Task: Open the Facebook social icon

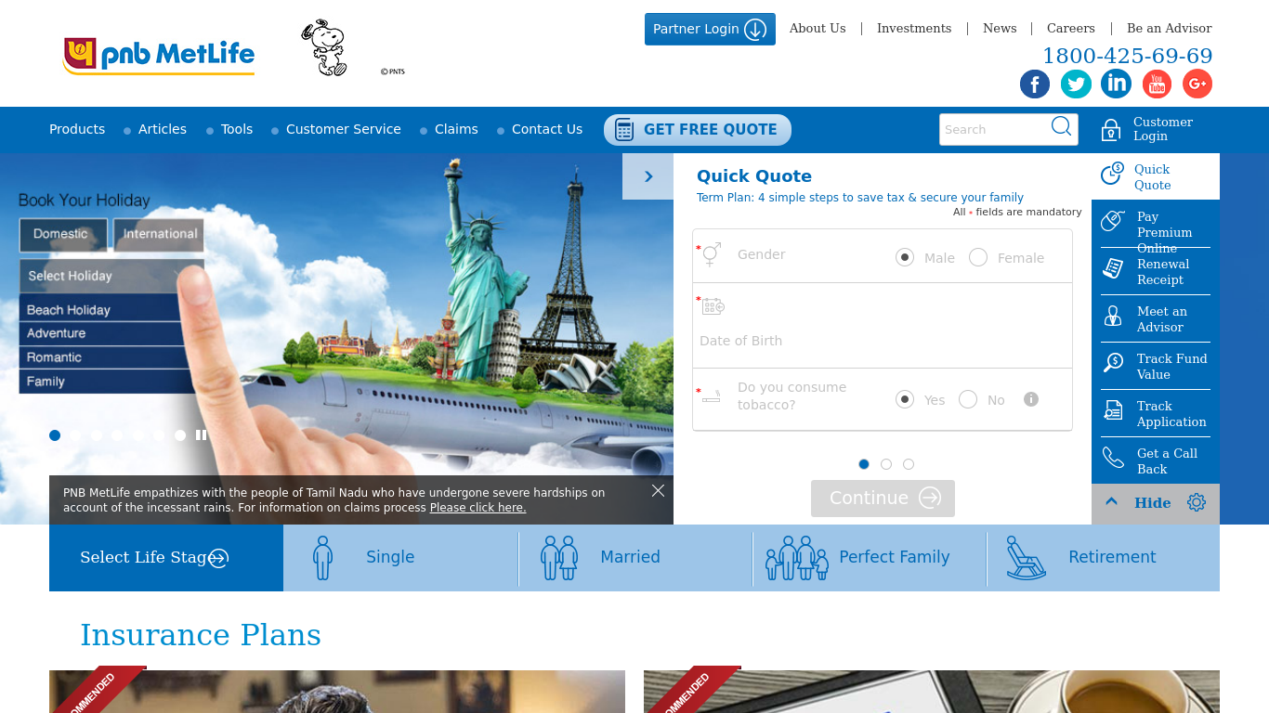Action: (x=1035, y=84)
